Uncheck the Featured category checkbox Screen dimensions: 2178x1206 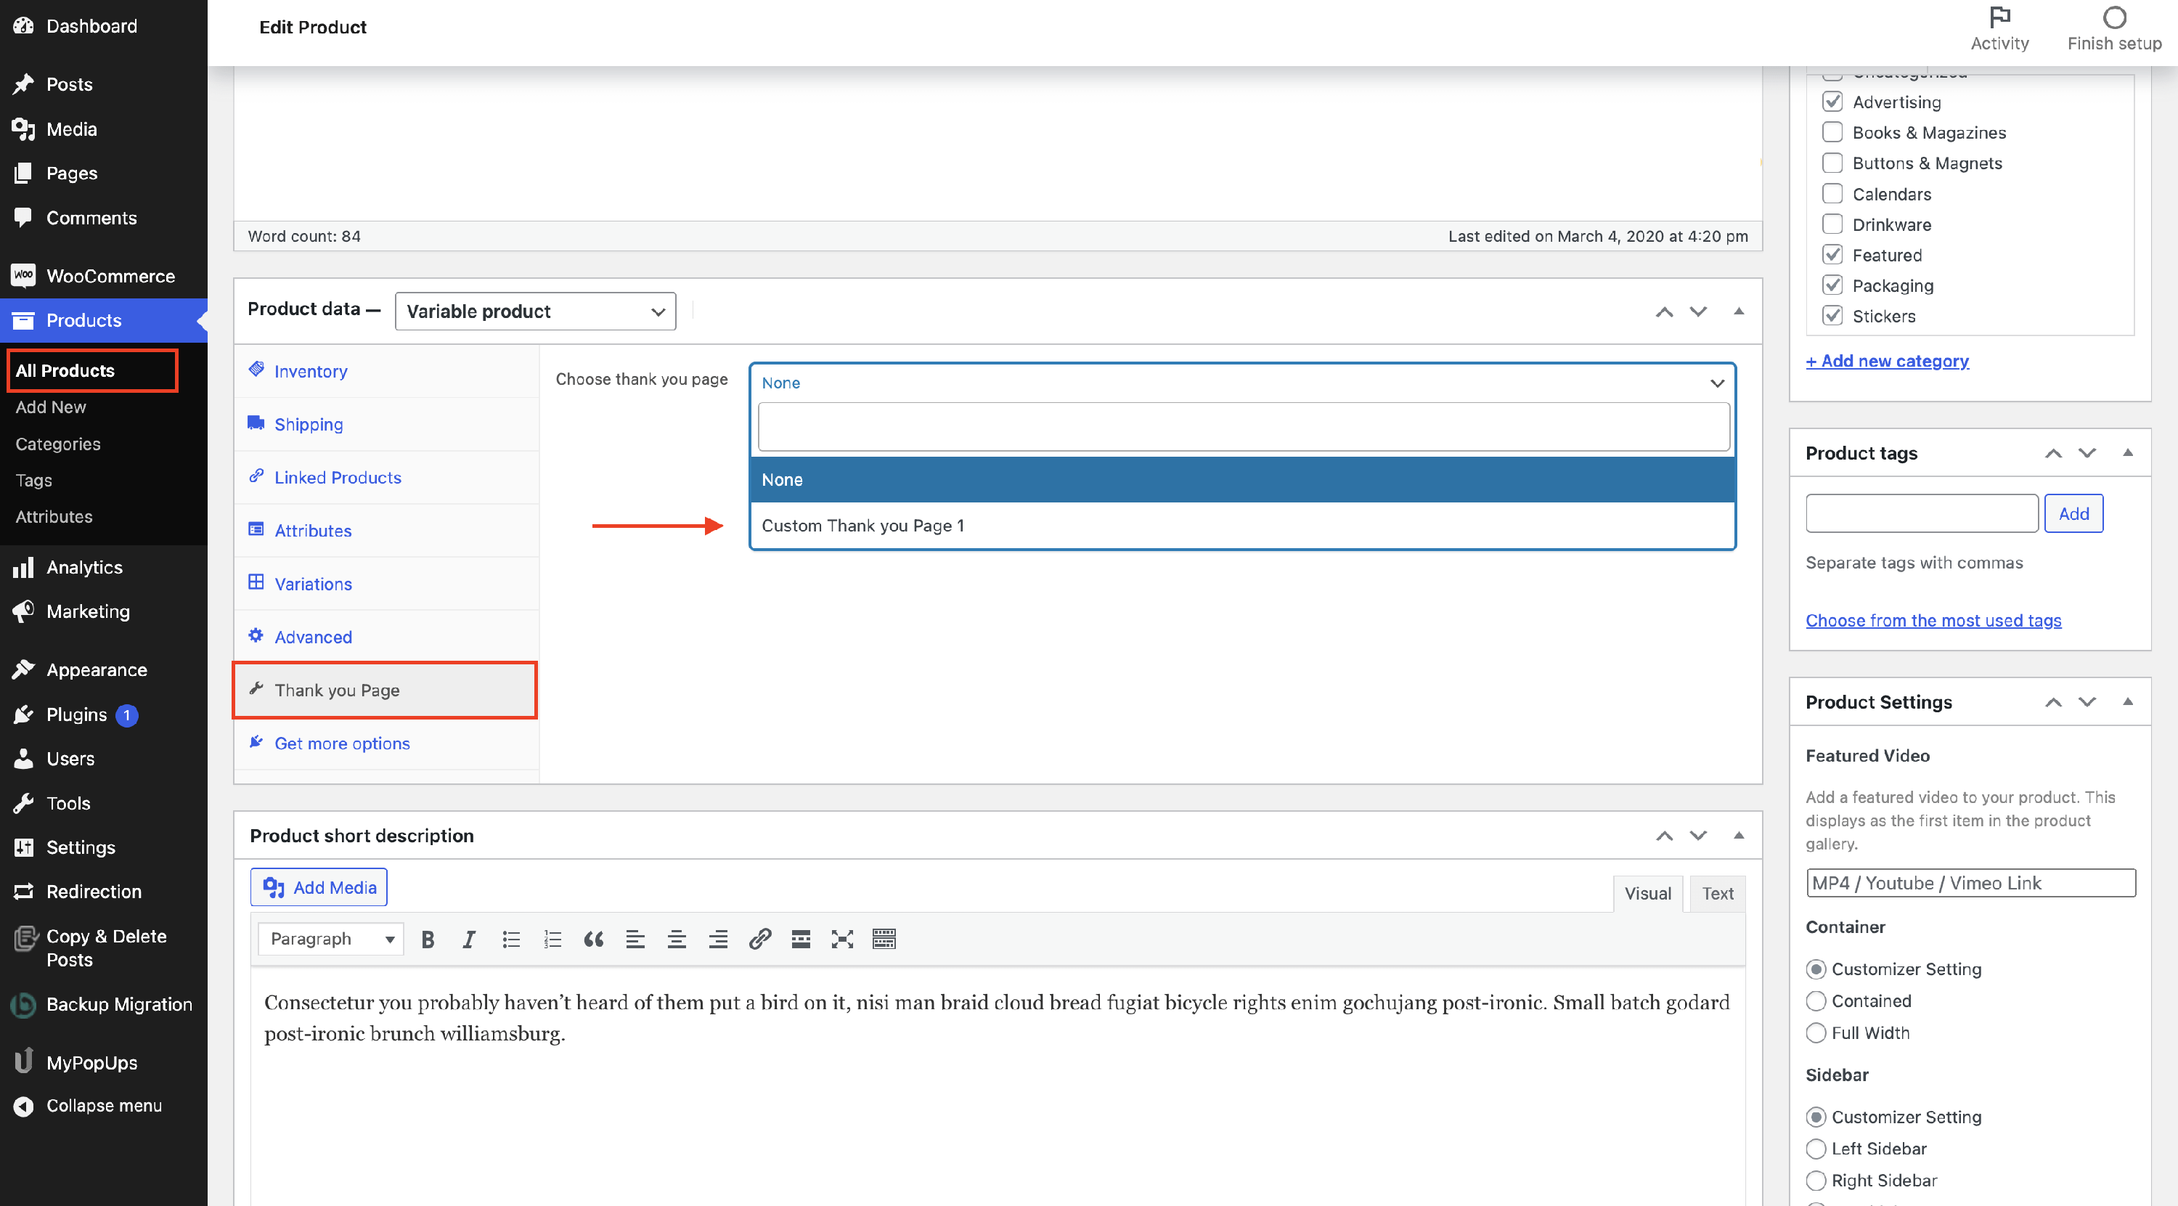pos(1832,255)
